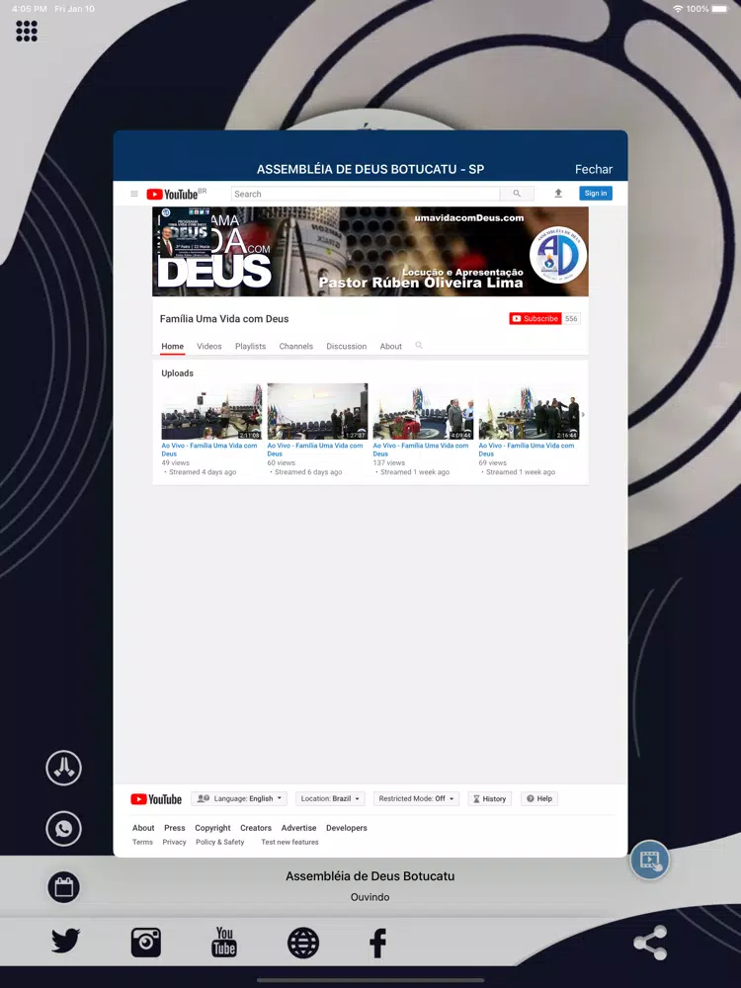
Task: Open footer Privacy link
Action: (174, 842)
